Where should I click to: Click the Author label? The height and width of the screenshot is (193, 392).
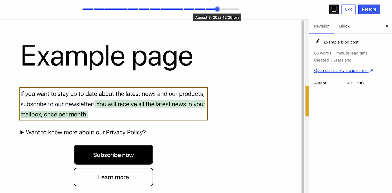[320, 83]
